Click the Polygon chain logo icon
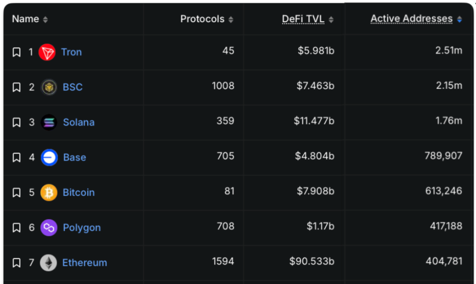476x284 pixels. click(x=49, y=228)
